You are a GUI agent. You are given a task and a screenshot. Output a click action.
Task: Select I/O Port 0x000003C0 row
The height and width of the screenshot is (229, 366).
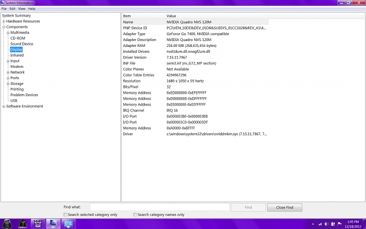coord(195,122)
